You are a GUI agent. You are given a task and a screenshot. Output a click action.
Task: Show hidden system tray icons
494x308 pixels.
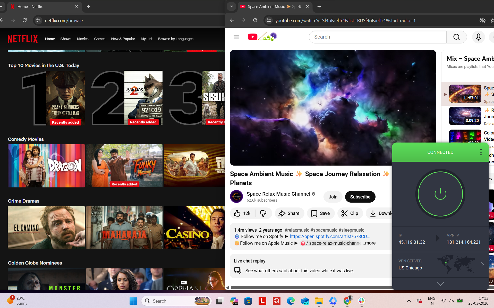point(409,301)
